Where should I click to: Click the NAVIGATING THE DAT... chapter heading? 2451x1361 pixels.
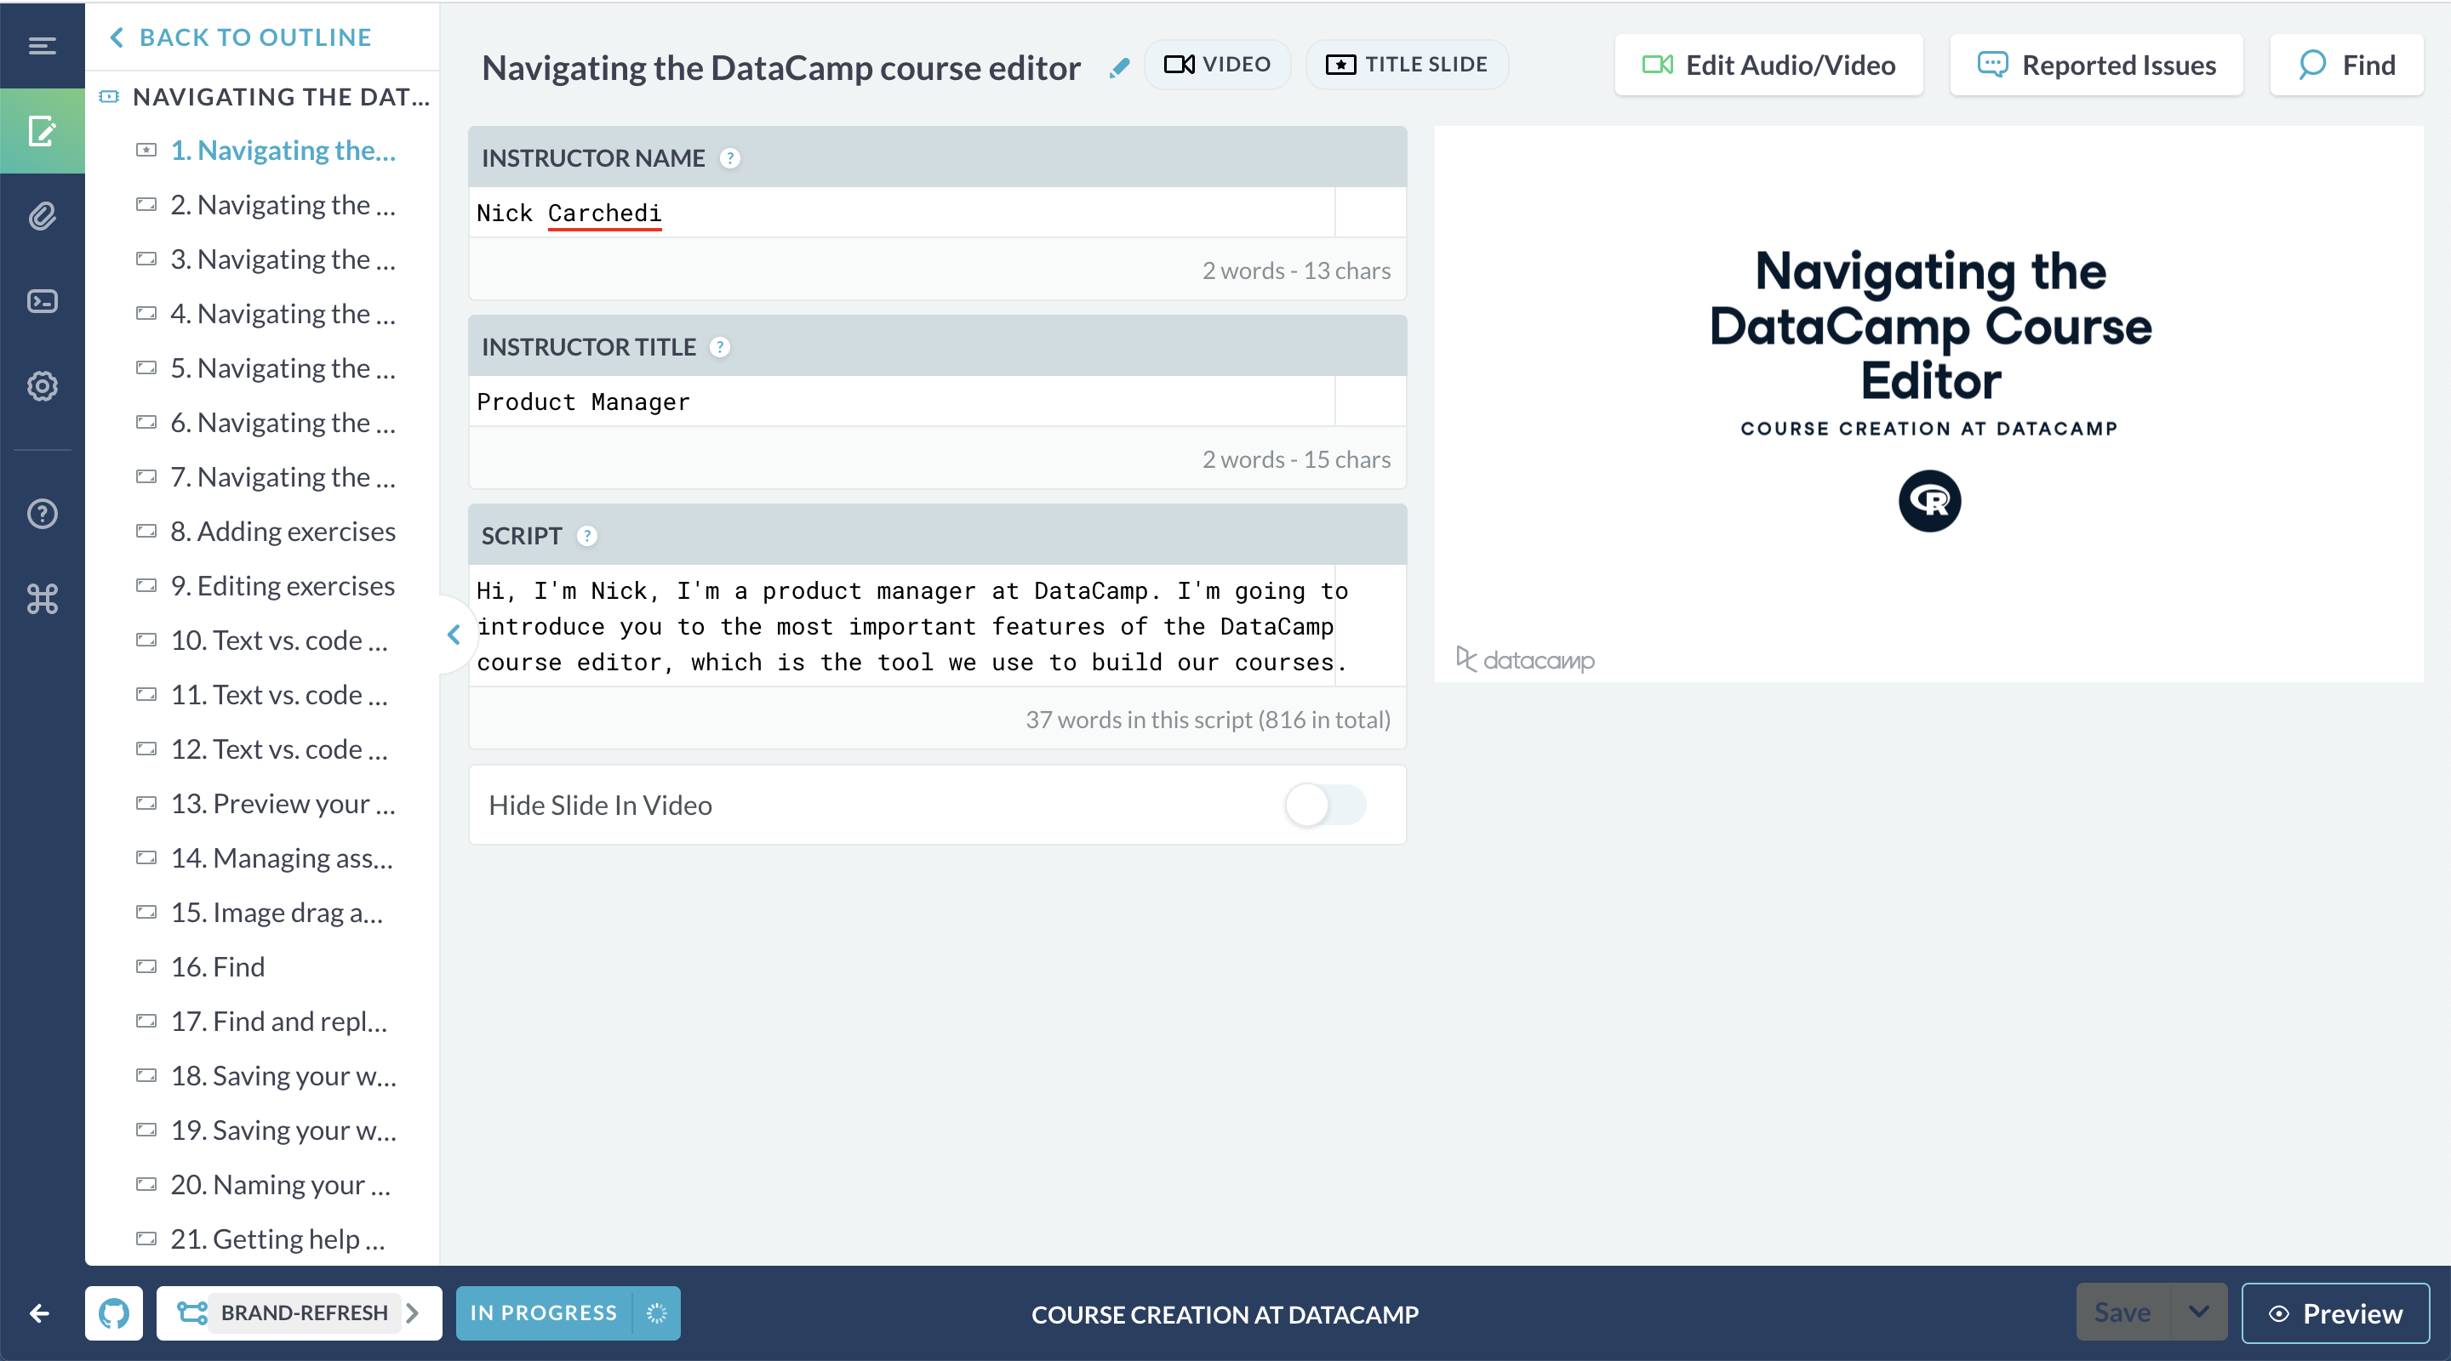[x=282, y=96]
